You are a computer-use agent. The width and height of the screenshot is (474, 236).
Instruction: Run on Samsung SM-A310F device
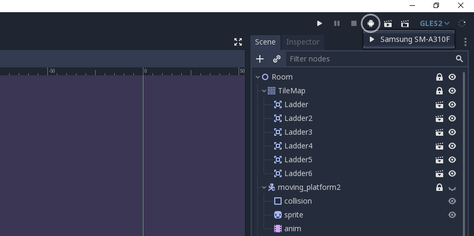coord(409,40)
